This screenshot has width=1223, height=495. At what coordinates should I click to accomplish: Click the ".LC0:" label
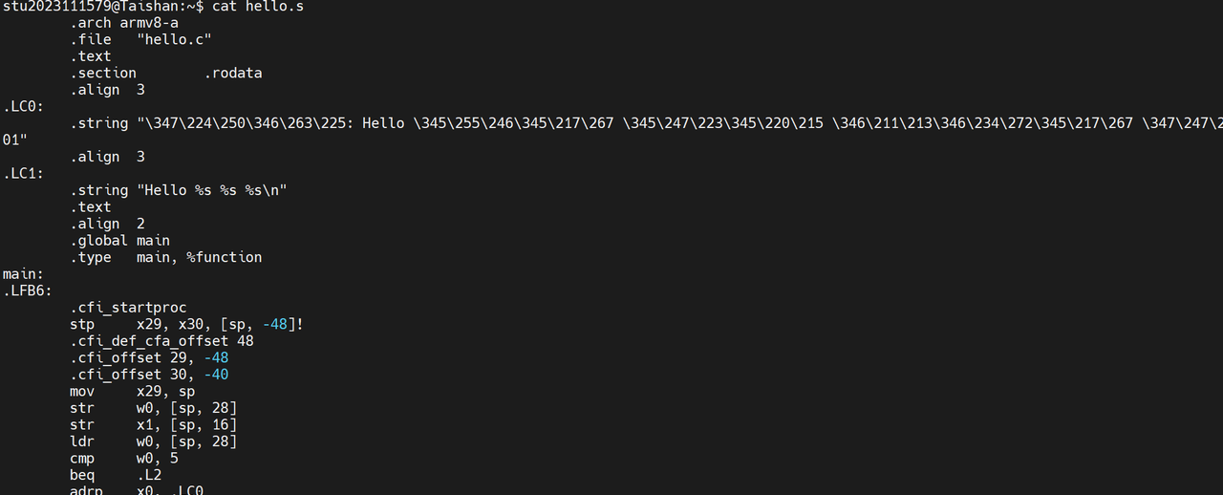coord(24,106)
